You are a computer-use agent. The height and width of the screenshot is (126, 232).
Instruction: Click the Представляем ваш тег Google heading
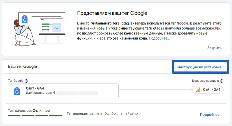coord(112,13)
